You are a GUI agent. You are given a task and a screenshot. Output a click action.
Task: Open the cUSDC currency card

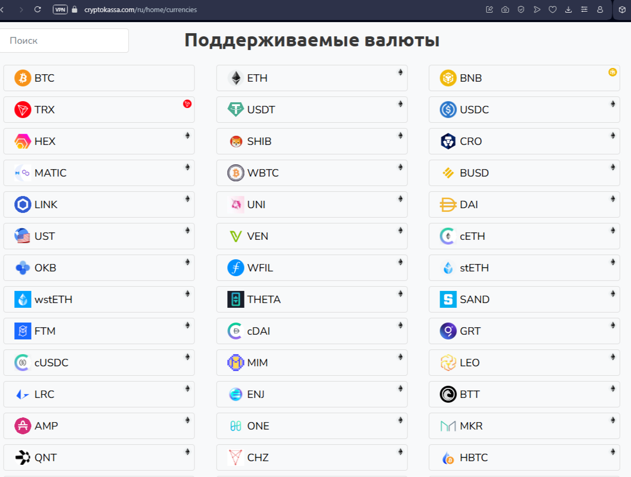click(99, 363)
